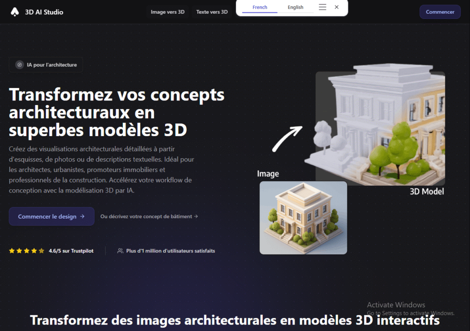Click the users icon beside satisfied users text
Image resolution: width=470 pixels, height=331 pixels.
pyautogui.click(x=120, y=251)
